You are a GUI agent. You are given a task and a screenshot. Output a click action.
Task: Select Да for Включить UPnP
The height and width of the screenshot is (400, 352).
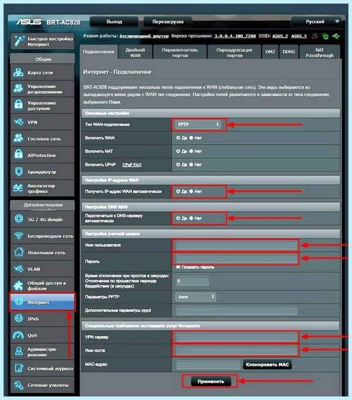tap(178, 165)
